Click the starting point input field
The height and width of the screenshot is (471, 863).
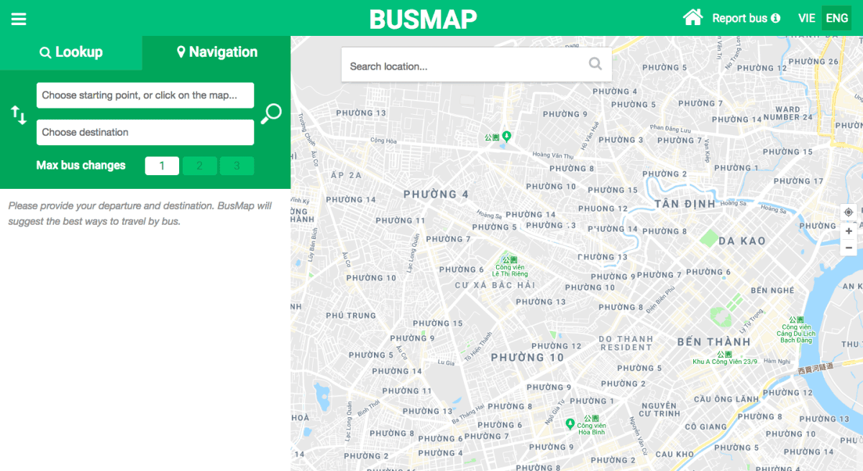coord(145,95)
